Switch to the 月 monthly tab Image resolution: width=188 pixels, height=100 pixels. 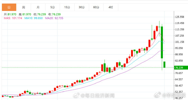pyautogui.click(x=38, y=7)
